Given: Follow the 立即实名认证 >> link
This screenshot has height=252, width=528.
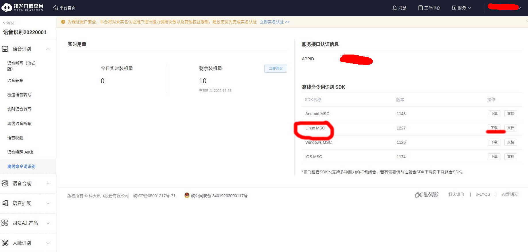Looking at the screenshot, I should (275, 22).
